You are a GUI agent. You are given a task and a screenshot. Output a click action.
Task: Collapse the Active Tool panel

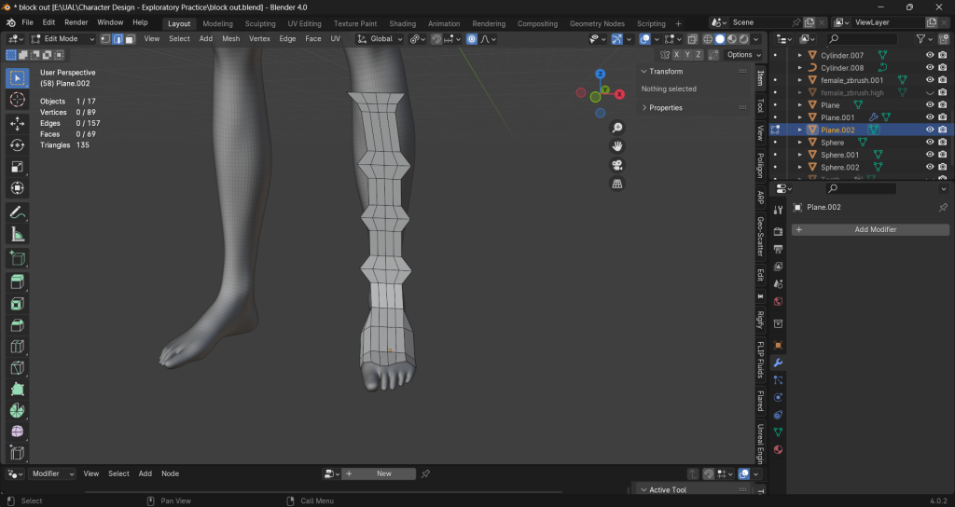(644, 490)
